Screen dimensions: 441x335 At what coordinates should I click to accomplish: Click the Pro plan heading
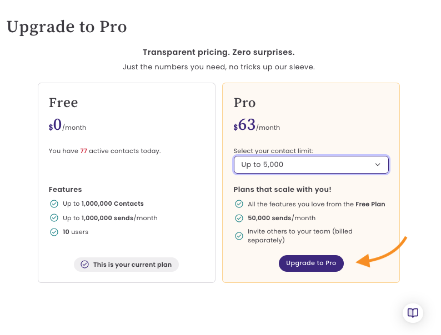tap(245, 103)
